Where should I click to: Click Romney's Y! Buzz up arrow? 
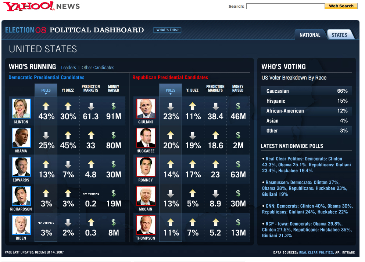pyautogui.click(x=193, y=164)
